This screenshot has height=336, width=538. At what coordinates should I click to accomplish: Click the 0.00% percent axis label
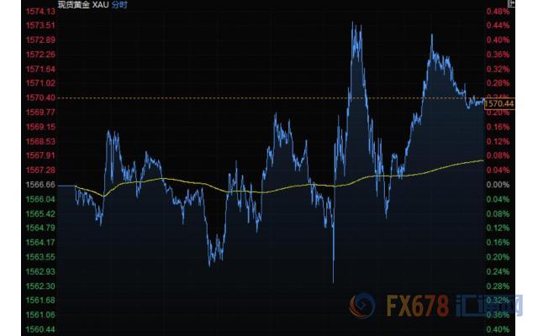(x=498, y=185)
